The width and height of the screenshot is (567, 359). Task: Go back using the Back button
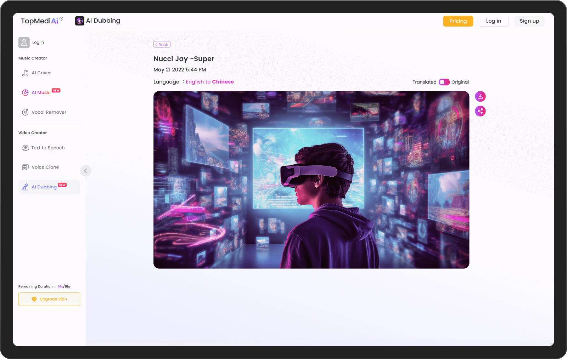coord(162,45)
